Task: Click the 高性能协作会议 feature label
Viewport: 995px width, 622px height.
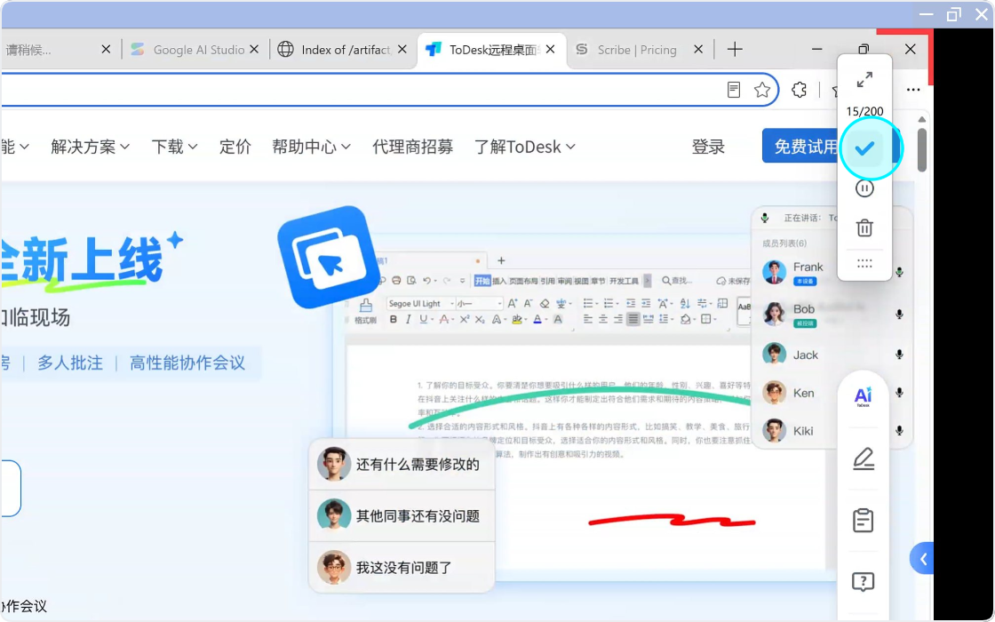Action: [187, 363]
